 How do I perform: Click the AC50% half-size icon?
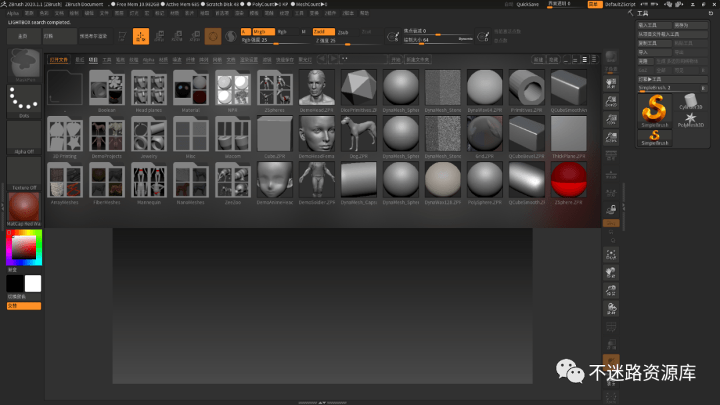(x=611, y=137)
